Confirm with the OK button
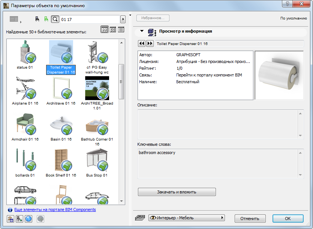Screen dimensions: 313x229 pos(288,219)
